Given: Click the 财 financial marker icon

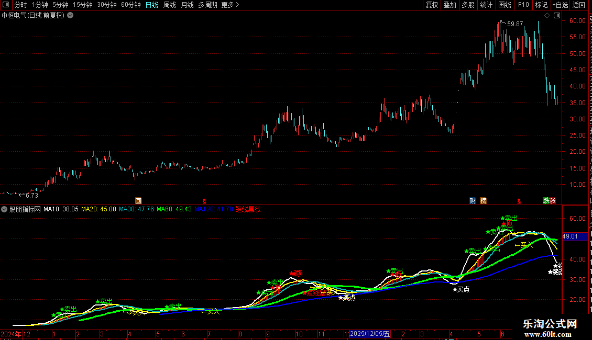Looking at the screenshot, I should [473, 201].
